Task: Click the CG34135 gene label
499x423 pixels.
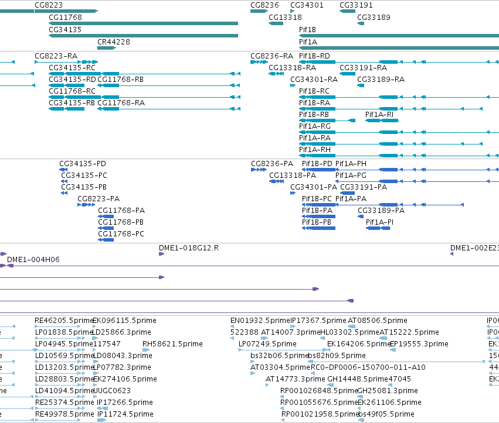Action: click(65, 29)
